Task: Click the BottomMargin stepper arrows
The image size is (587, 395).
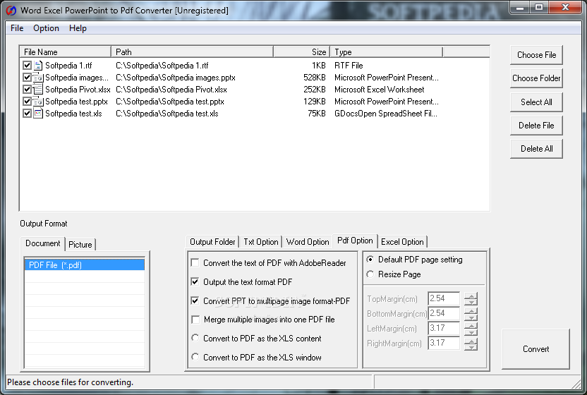Action: coord(471,314)
